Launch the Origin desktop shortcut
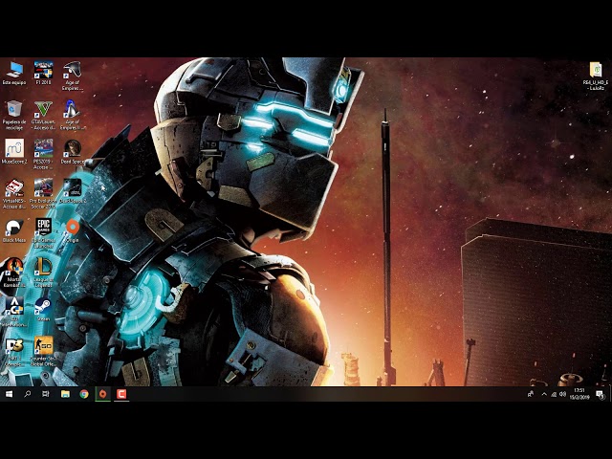Screen dimensions: 612x459 pyautogui.click(x=73, y=230)
